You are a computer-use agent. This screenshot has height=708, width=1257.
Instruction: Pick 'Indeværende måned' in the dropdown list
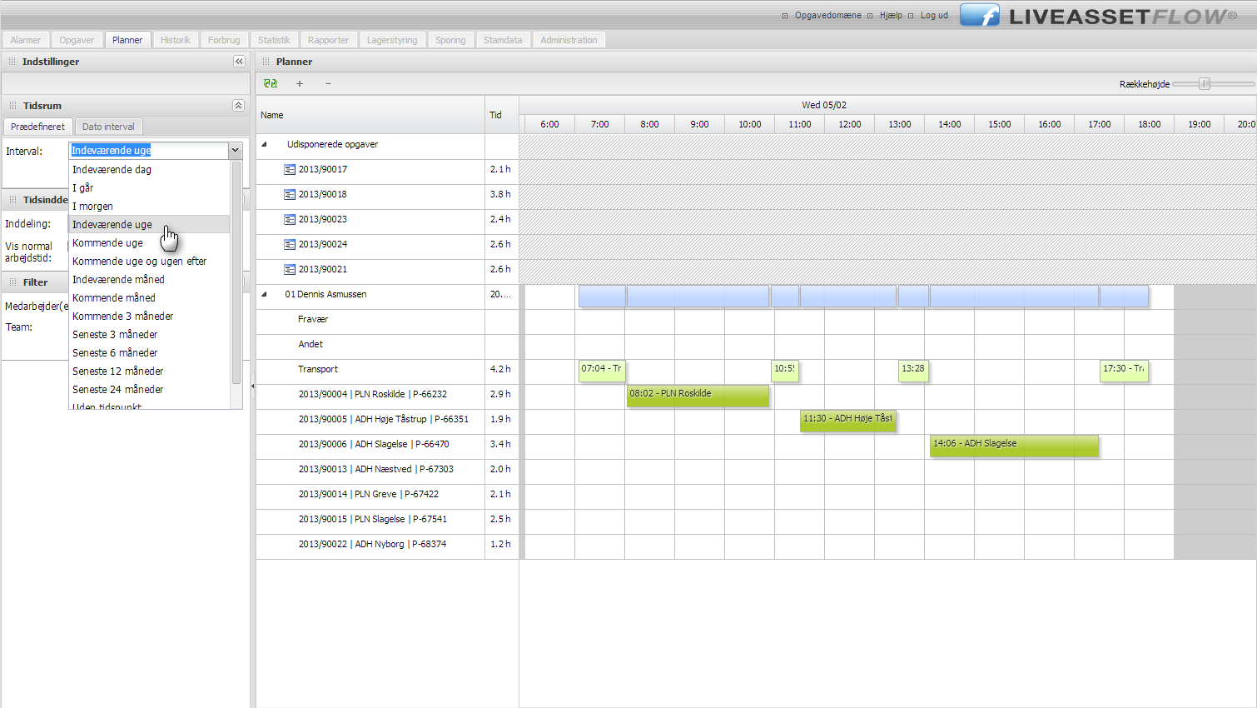(118, 280)
